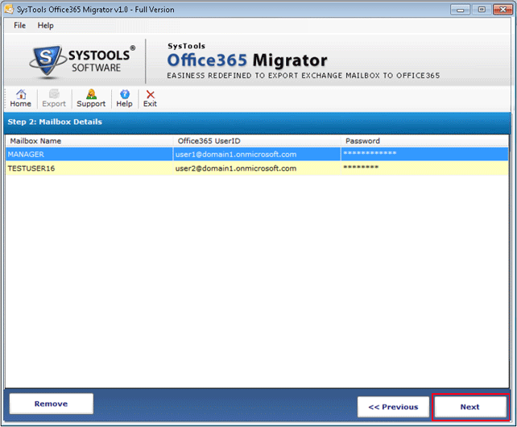Click the password field for MANAGER
517x427 pixels.
coord(424,154)
